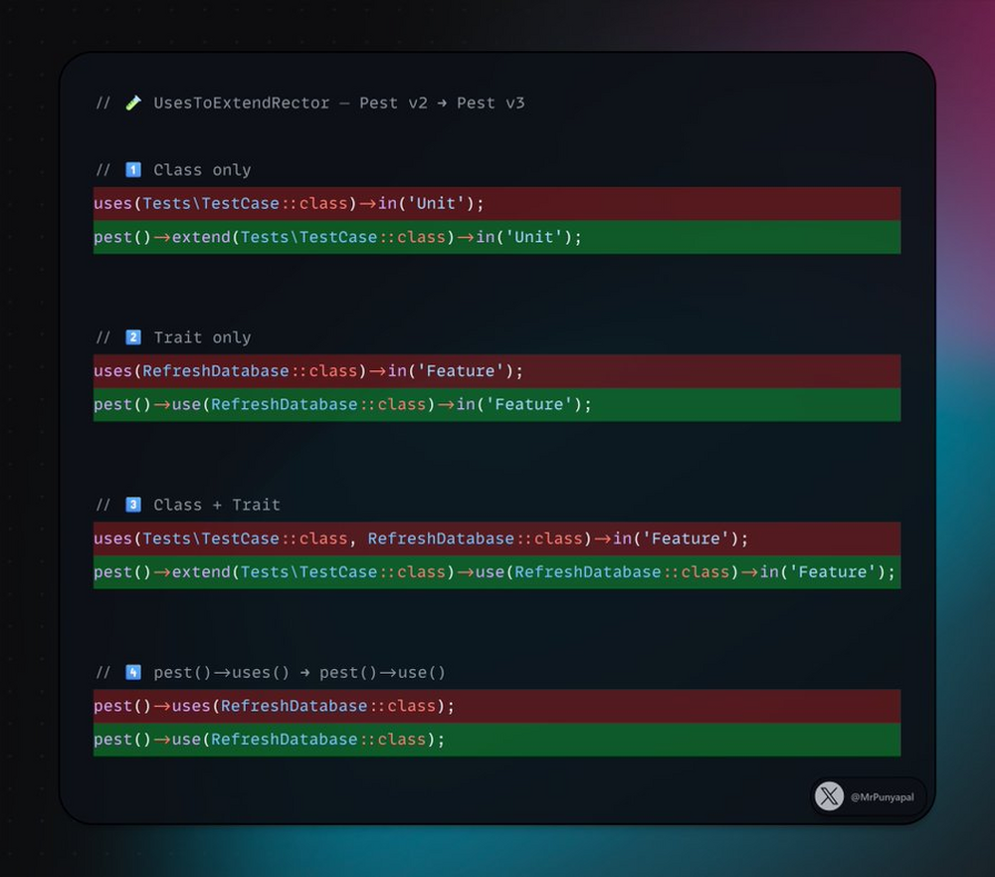The image size is (995, 877).
Task: Click the UsesToExtendRector title text
Action: point(241,103)
